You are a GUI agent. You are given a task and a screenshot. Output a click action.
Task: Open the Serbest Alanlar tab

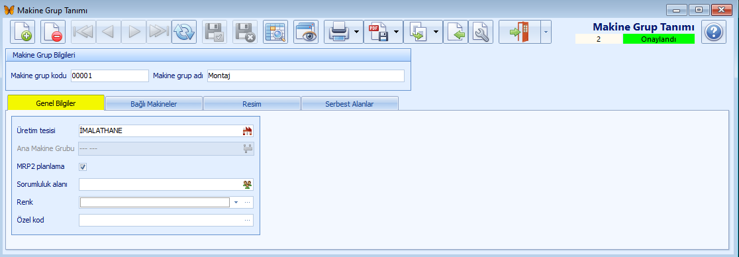coord(350,104)
